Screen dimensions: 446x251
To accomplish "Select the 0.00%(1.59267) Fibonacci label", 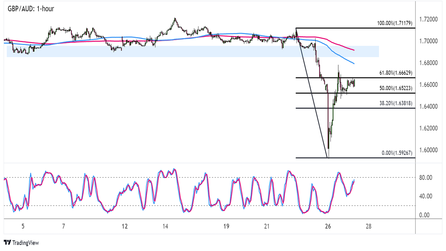I will (396, 153).
